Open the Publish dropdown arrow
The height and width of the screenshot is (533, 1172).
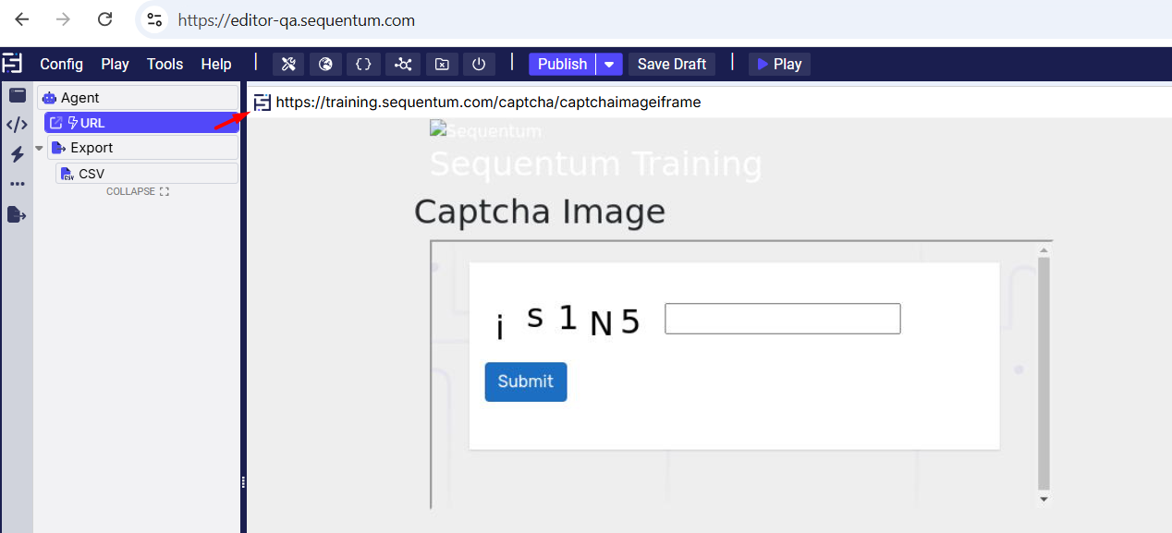[x=609, y=64]
